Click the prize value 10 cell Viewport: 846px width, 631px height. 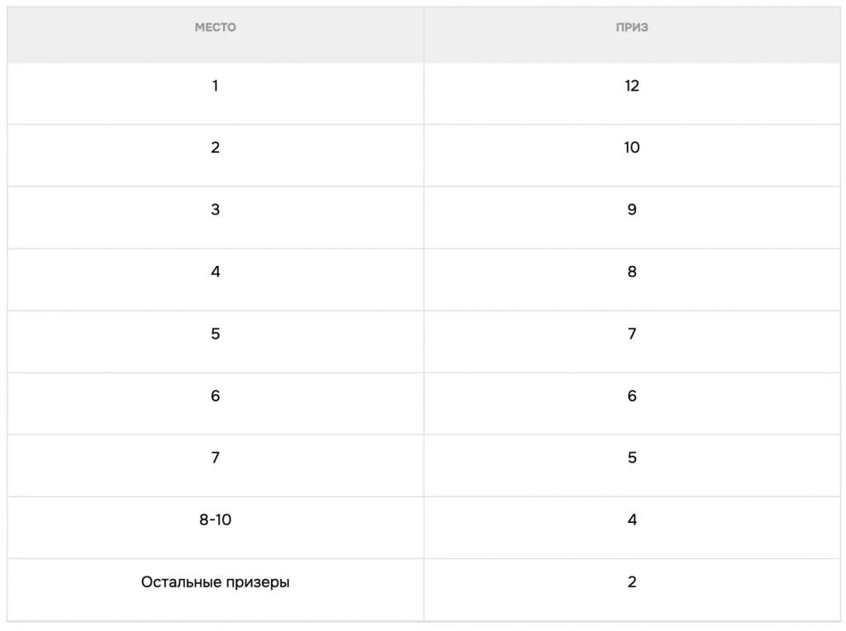tap(632, 148)
